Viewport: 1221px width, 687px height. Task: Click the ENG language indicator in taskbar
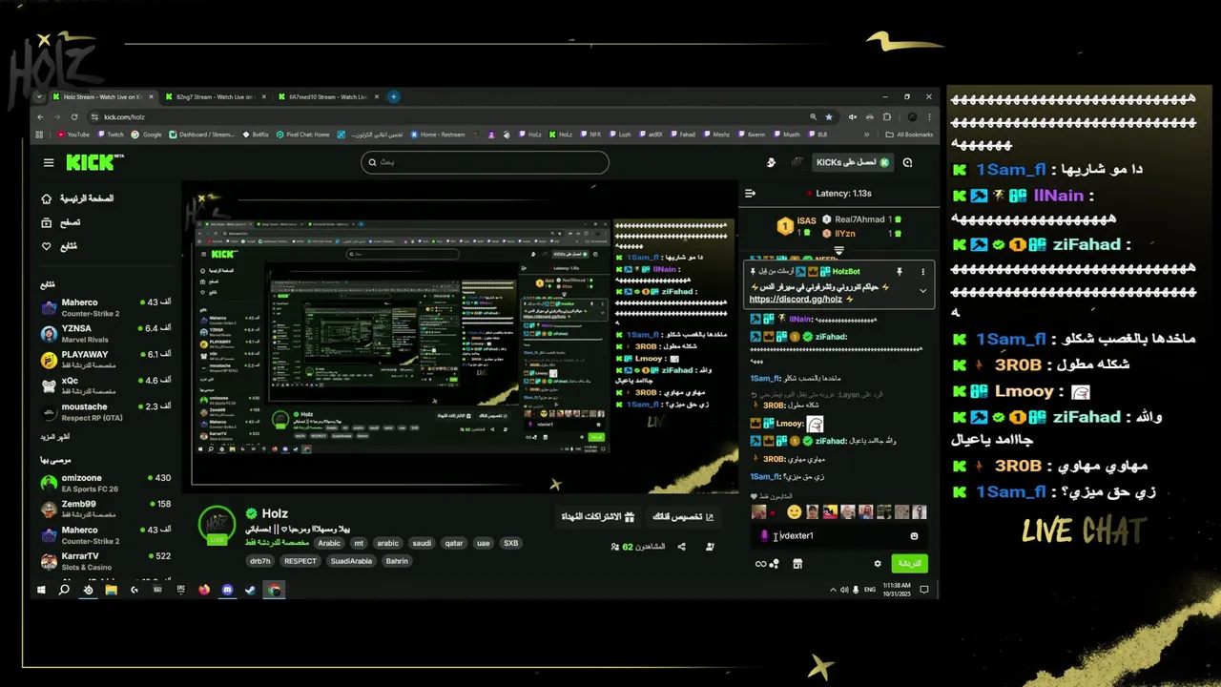(x=870, y=591)
